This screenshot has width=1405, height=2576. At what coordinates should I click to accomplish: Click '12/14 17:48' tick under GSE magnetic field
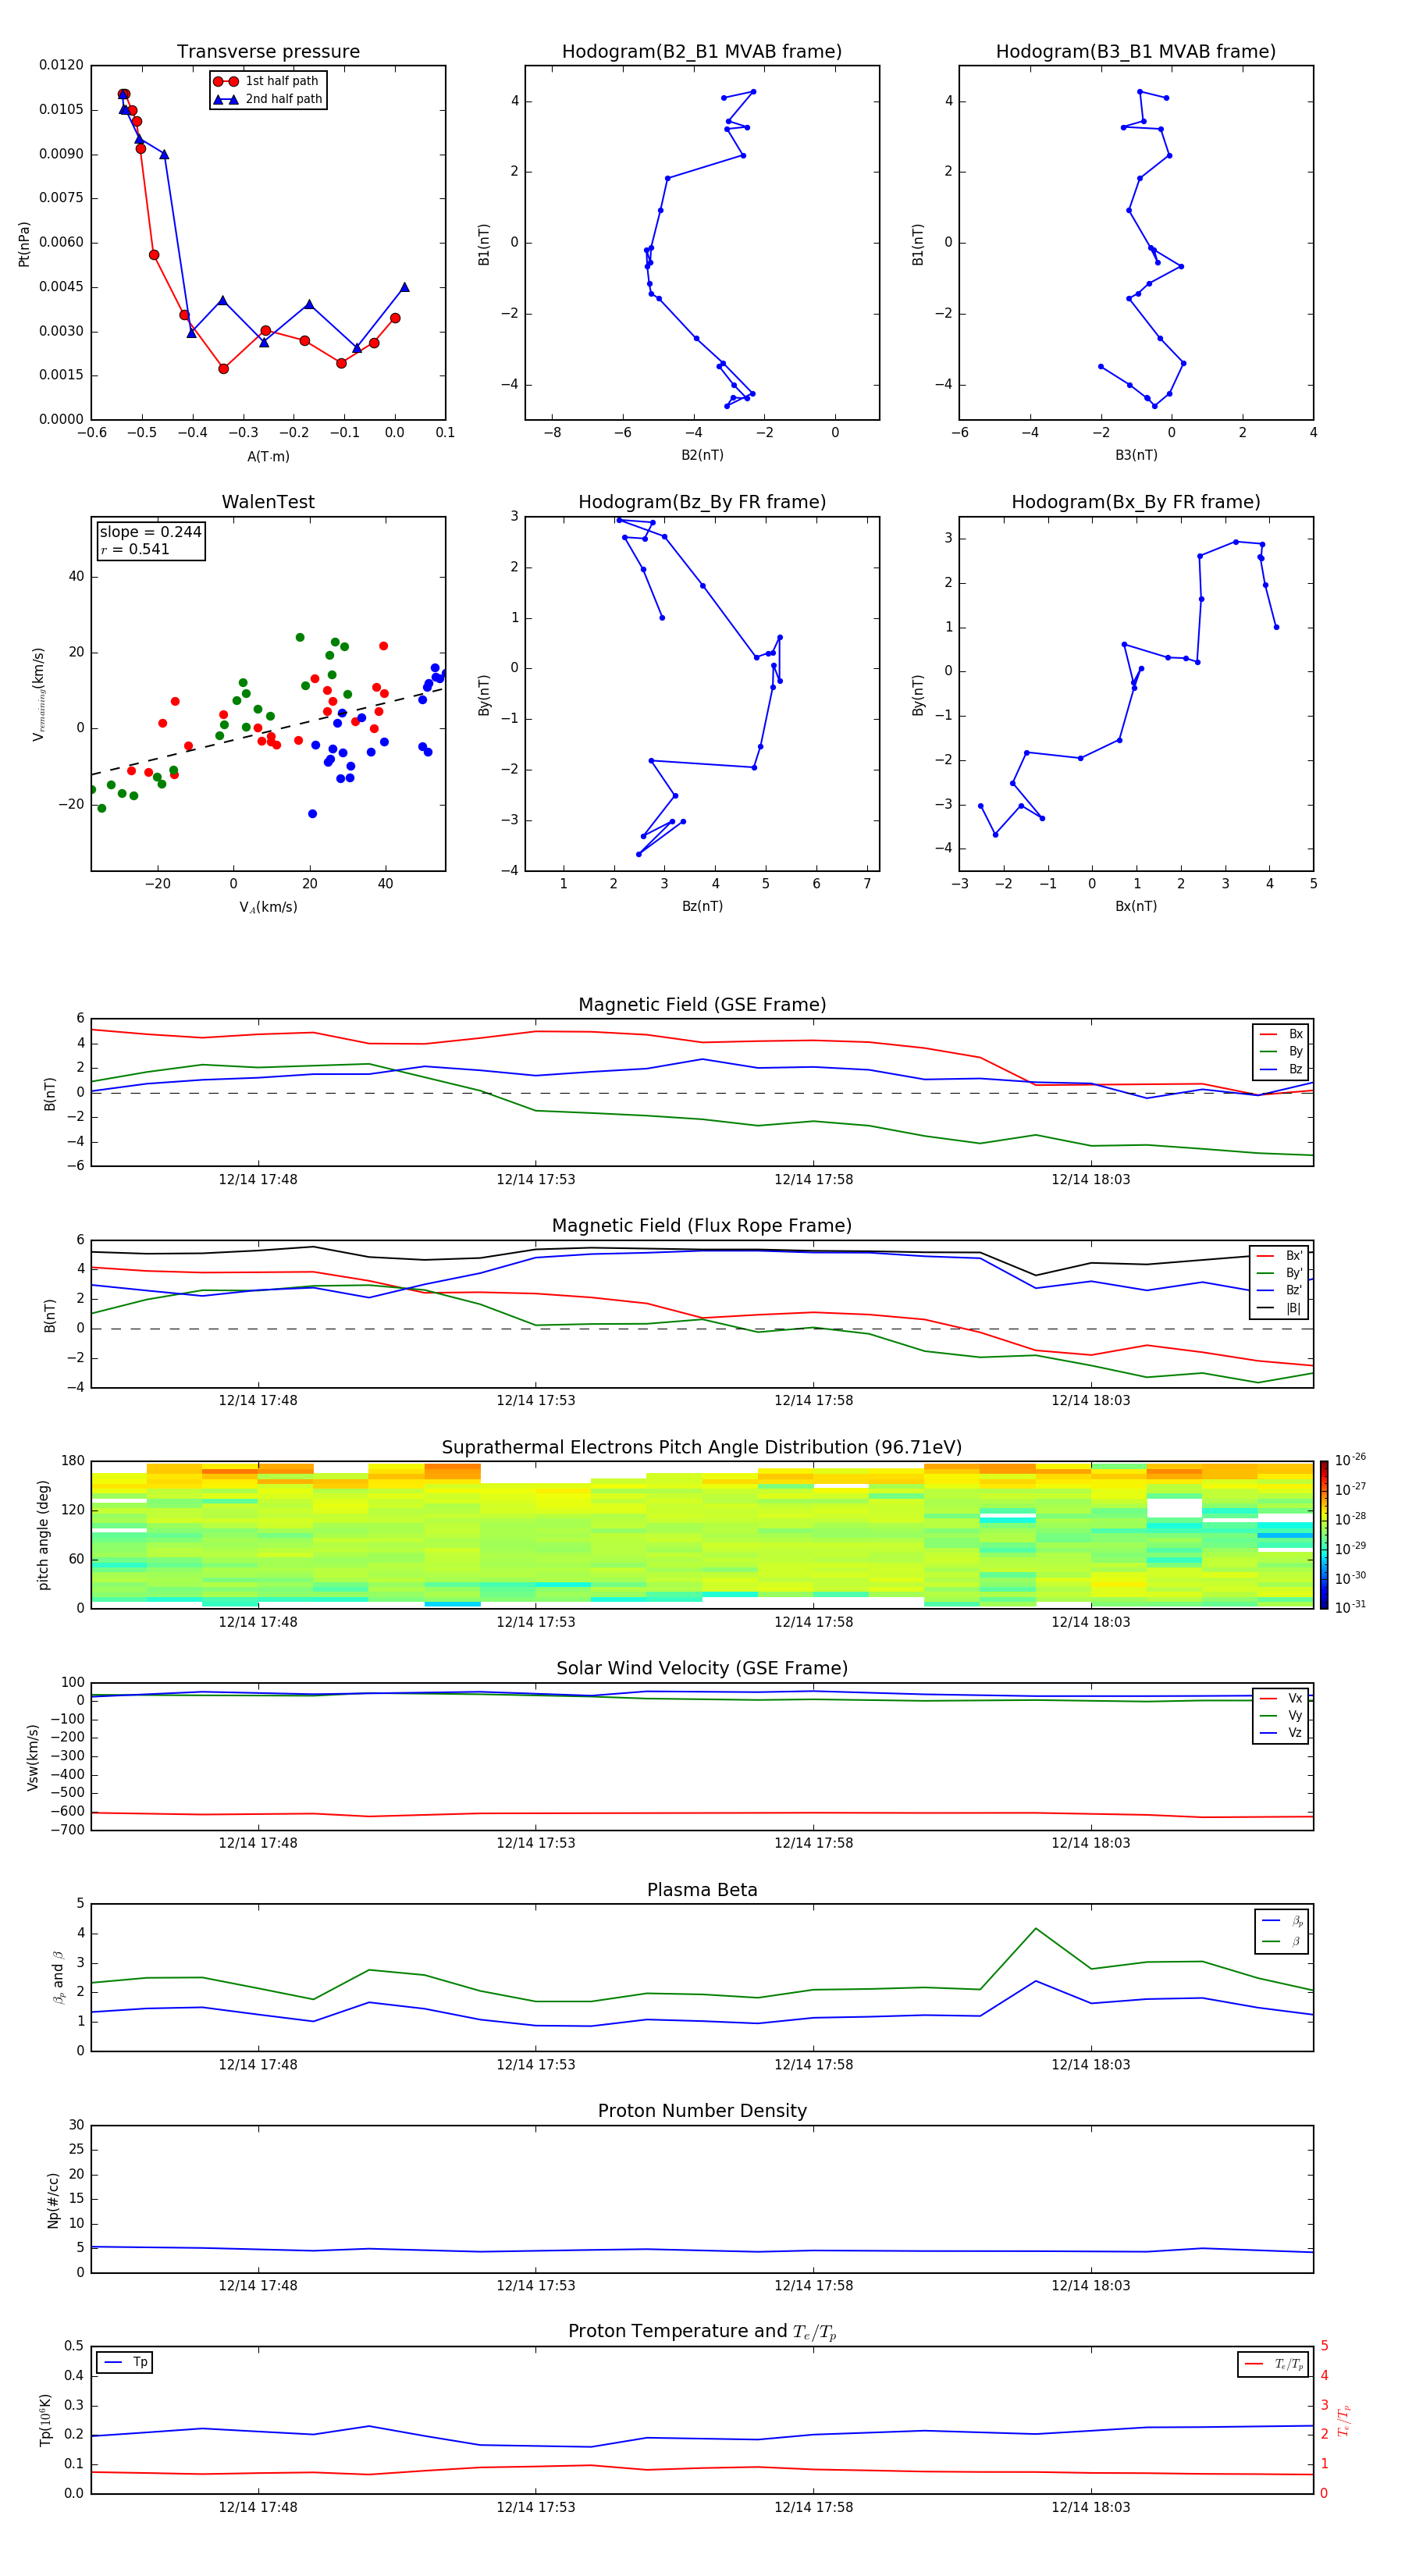click(258, 1180)
